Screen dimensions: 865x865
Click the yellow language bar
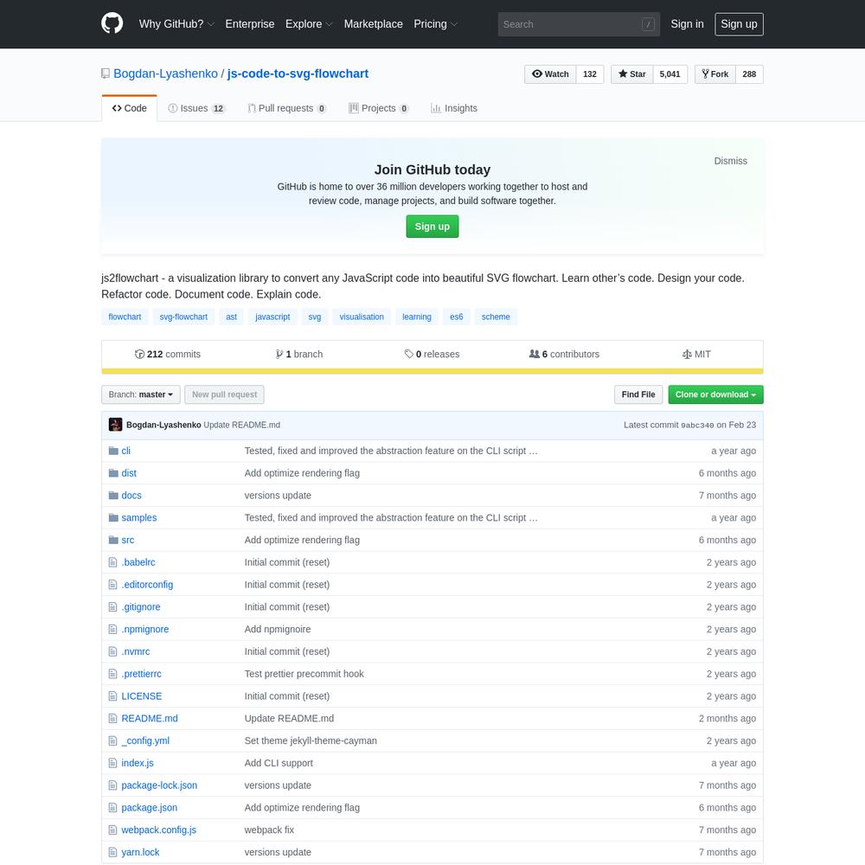tap(432, 371)
